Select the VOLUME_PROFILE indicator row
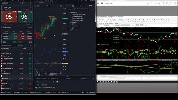 click(x=79, y=14)
